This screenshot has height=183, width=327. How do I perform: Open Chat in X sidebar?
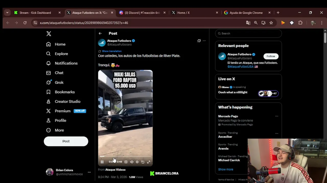click(x=55, y=73)
